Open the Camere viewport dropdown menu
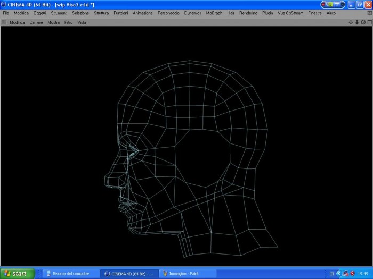 pyautogui.click(x=36, y=22)
